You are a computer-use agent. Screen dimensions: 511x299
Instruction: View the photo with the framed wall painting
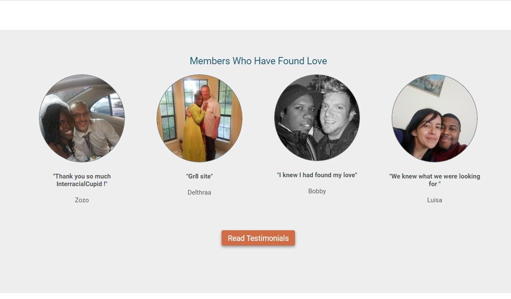[x=434, y=118]
